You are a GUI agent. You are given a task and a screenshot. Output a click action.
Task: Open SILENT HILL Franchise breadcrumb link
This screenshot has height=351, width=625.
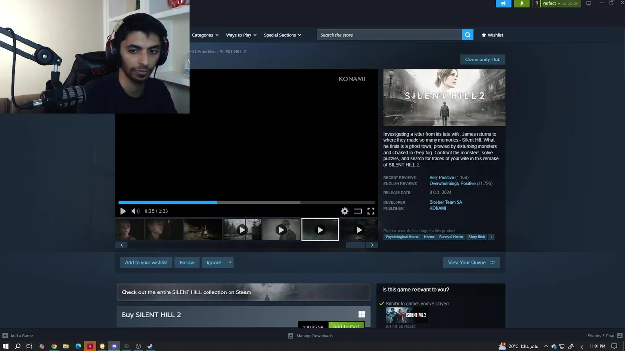[x=202, y=52]
